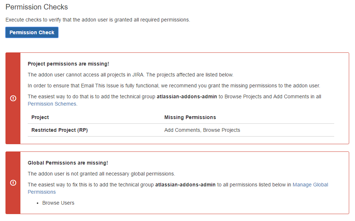Click bold atlassian-addons-admin in global panel

[x=185, y=185]
